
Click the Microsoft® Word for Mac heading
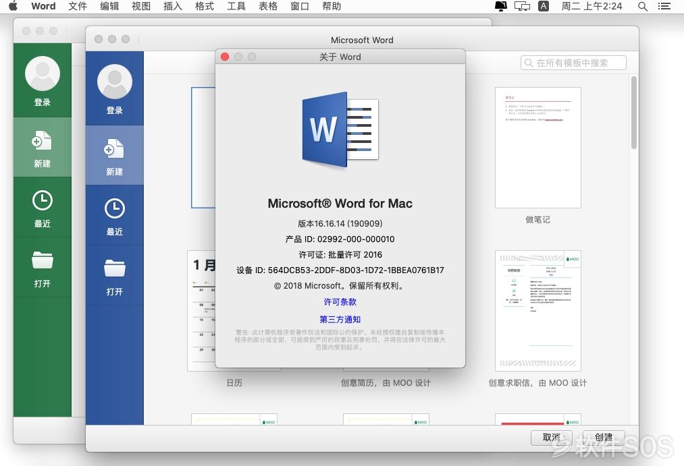(340, 204)
